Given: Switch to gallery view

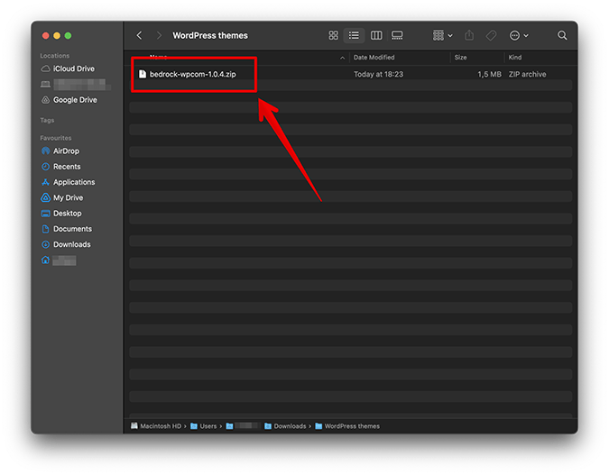Looking at the screenshot, I should coord(397,35).
